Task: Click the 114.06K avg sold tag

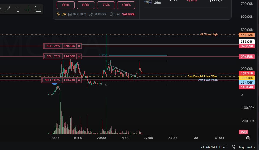Action: pos(247,83)
